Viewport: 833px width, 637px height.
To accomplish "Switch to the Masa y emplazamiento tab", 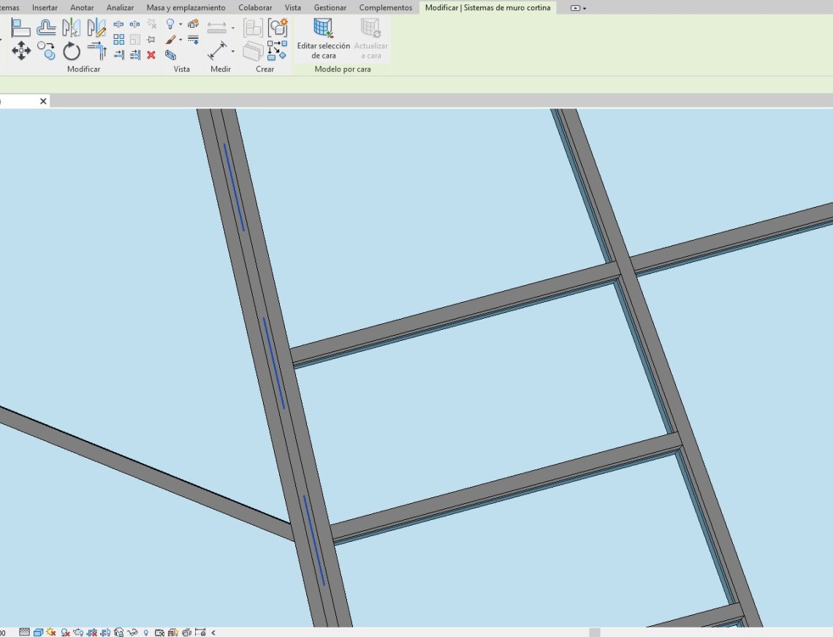I will coord(186,7).
